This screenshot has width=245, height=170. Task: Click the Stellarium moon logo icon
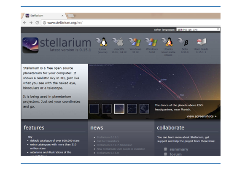(30, 45)
